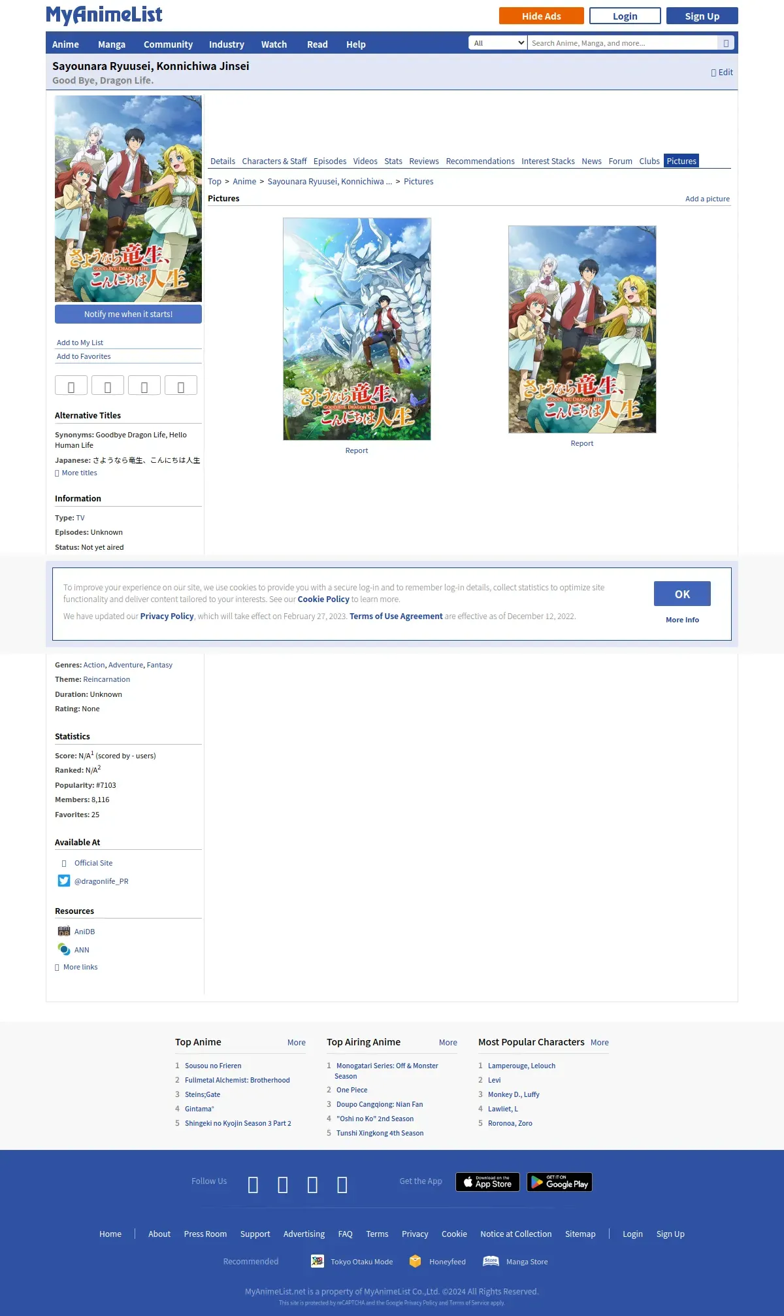Click Add to My List link
This screenshot has height=1316, width=784.
click(x=80, y=343)
